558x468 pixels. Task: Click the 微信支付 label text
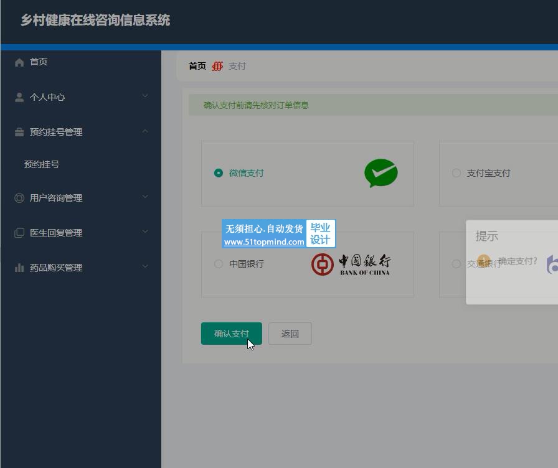tap(246, 173)
